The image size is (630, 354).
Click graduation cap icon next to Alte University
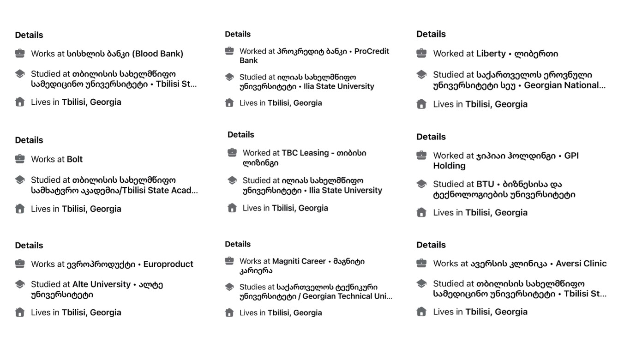pyautogui.click(x=20, y=284)
